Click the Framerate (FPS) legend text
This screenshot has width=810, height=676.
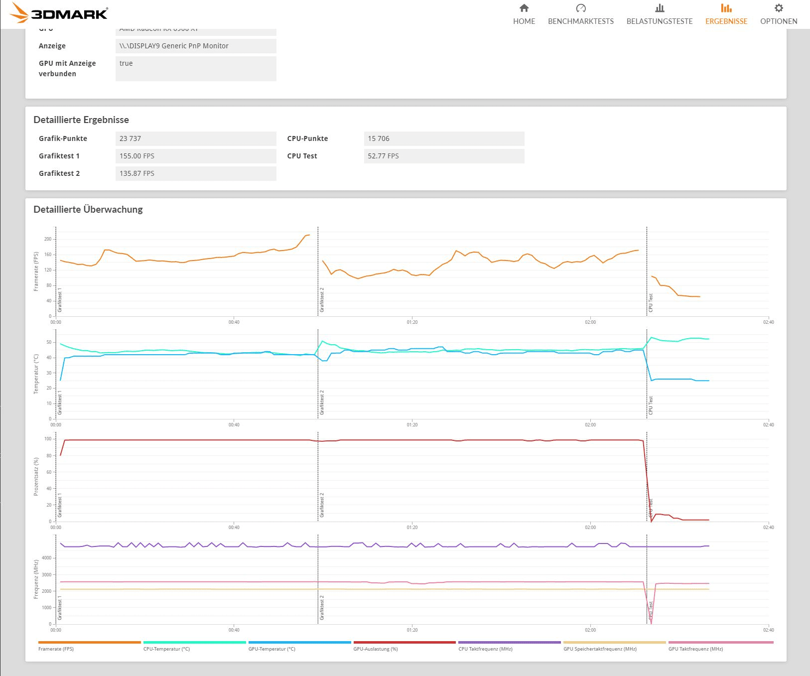56,649
